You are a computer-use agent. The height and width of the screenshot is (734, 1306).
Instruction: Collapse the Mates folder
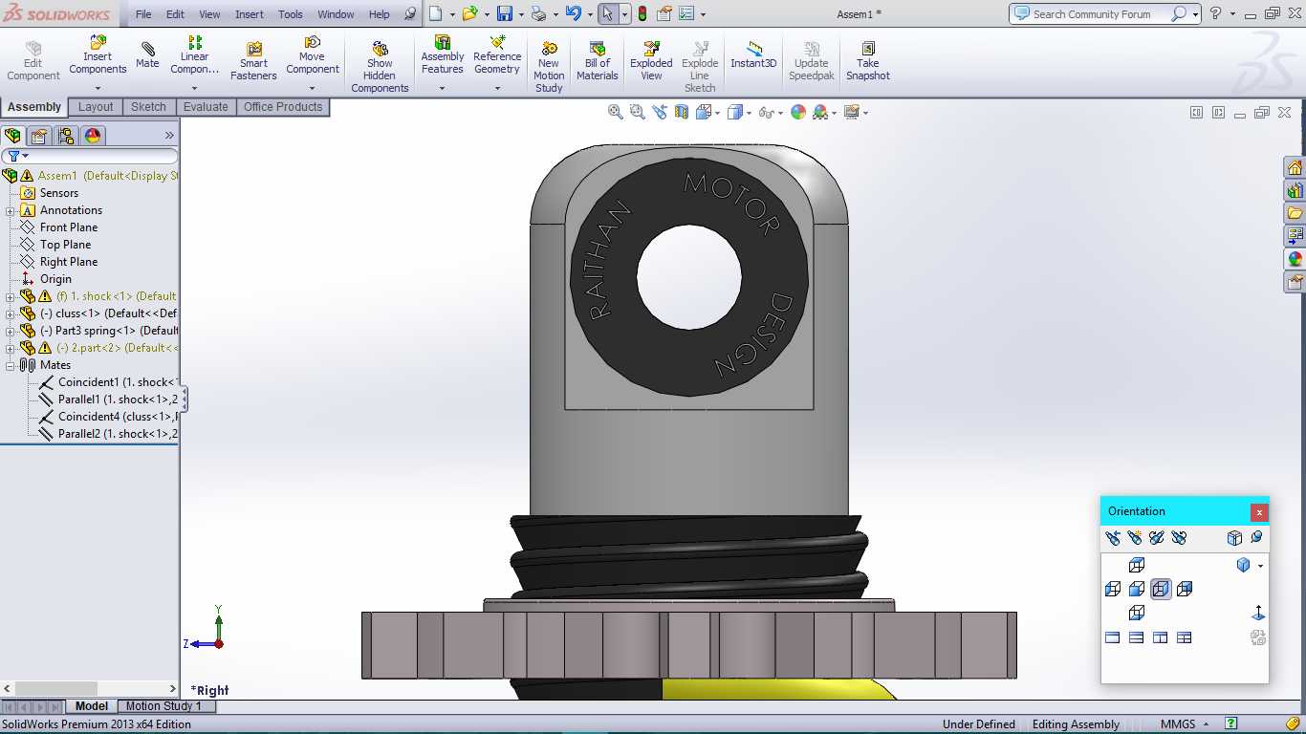tap(11, 365)
